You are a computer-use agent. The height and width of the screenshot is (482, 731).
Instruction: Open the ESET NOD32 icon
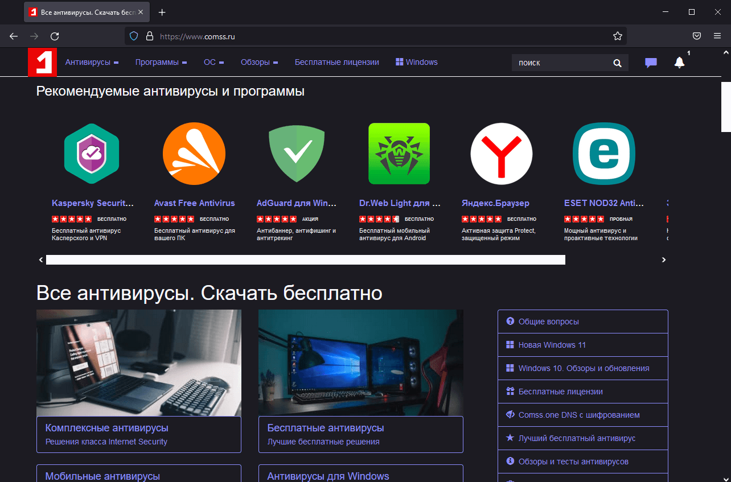[x=604, y=154]
